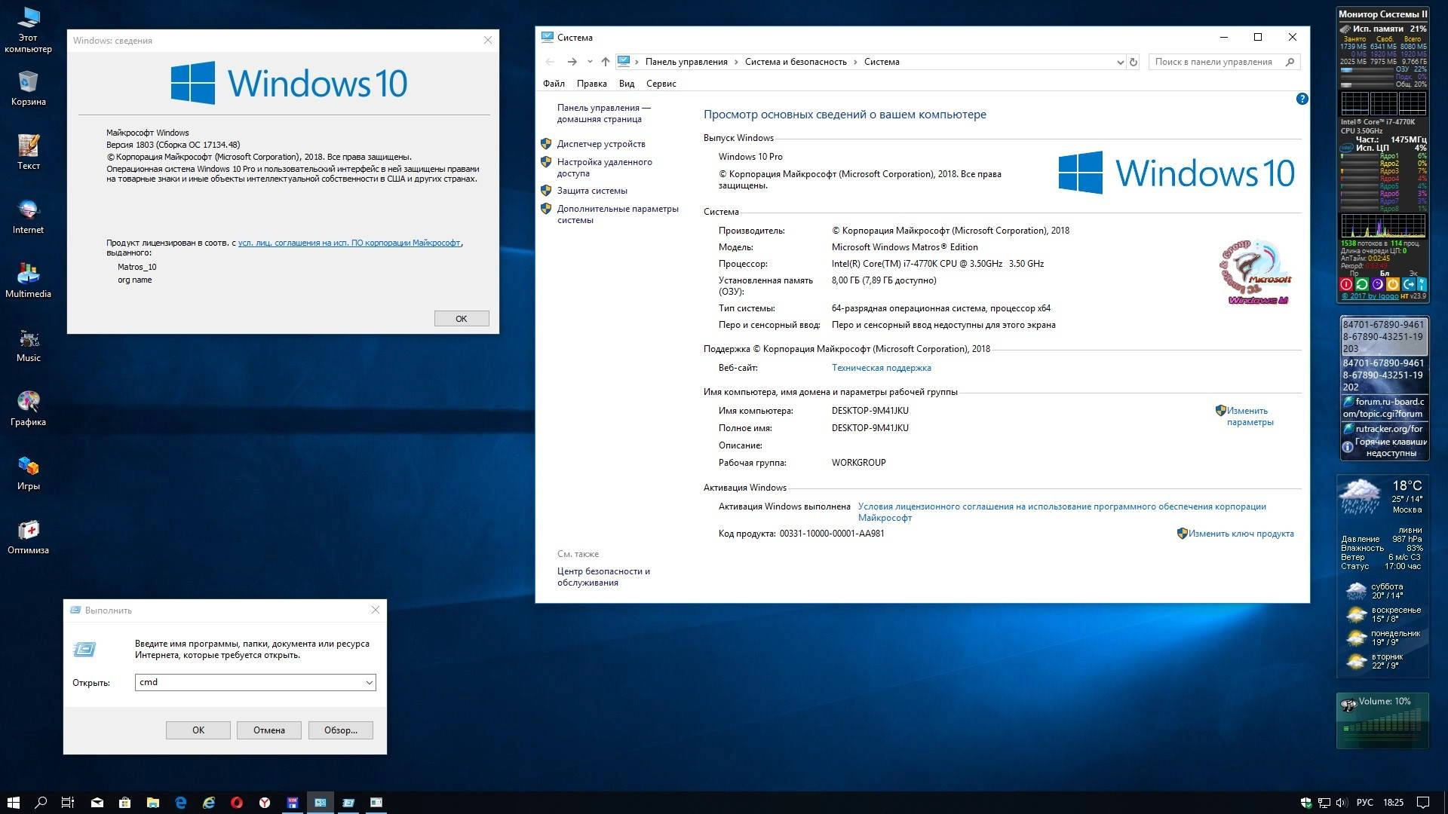The height and width of the screenshot is (814, 1448).
Task: Open Защита системы link
Action: click(592, 191)
